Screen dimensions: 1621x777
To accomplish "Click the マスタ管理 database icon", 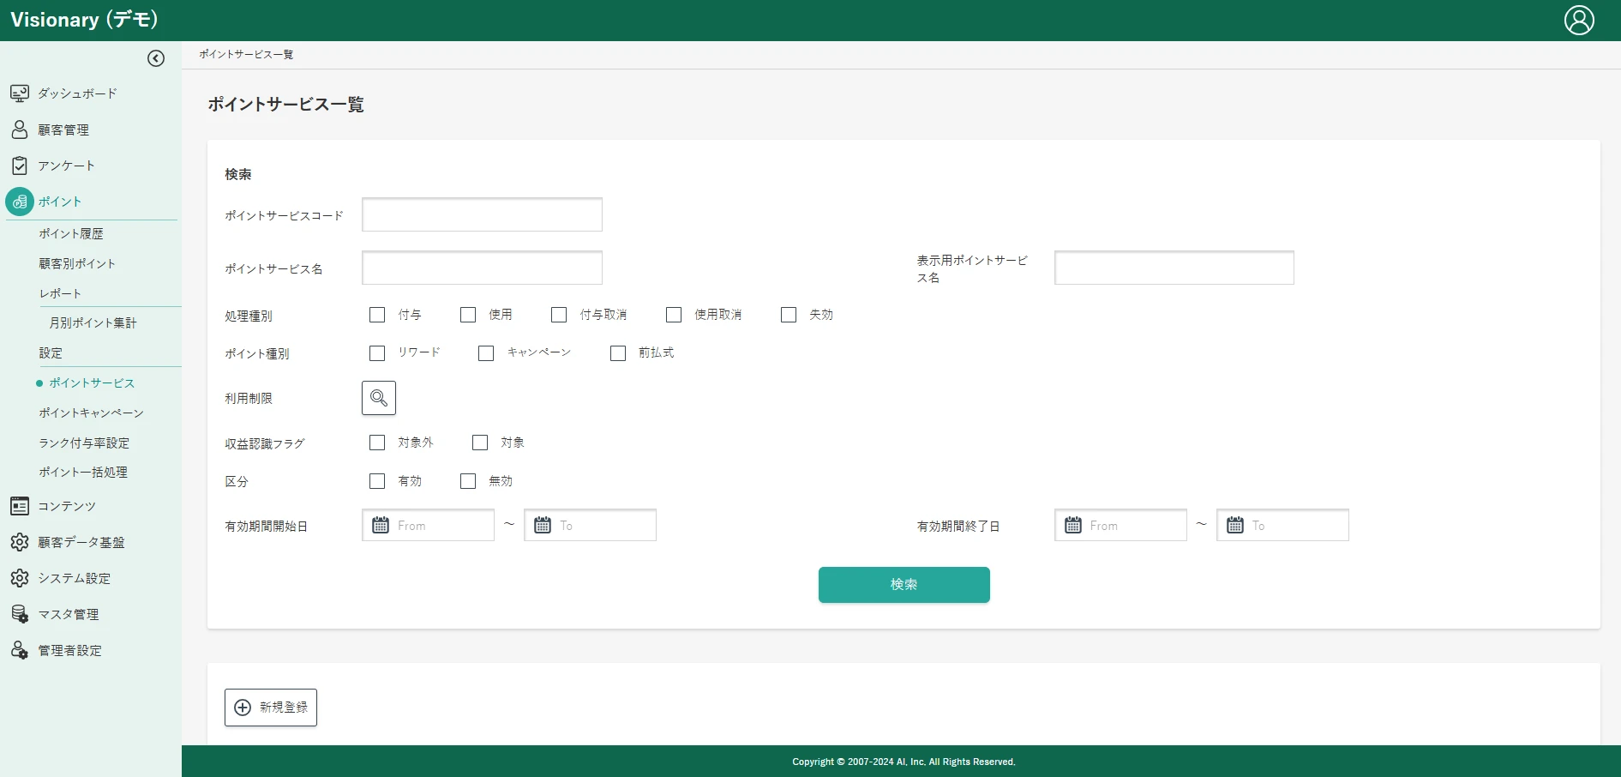I will point(20,614).
